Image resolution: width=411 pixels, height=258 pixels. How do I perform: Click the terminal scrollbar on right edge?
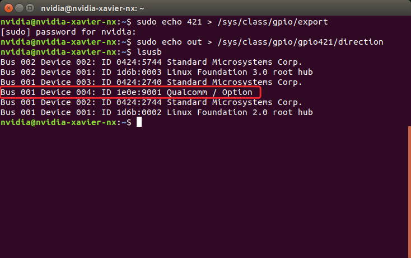point(409,192)
